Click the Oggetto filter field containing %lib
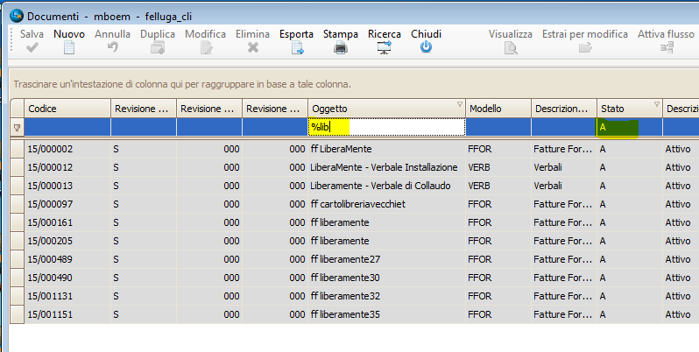 (x=385, y=128)
